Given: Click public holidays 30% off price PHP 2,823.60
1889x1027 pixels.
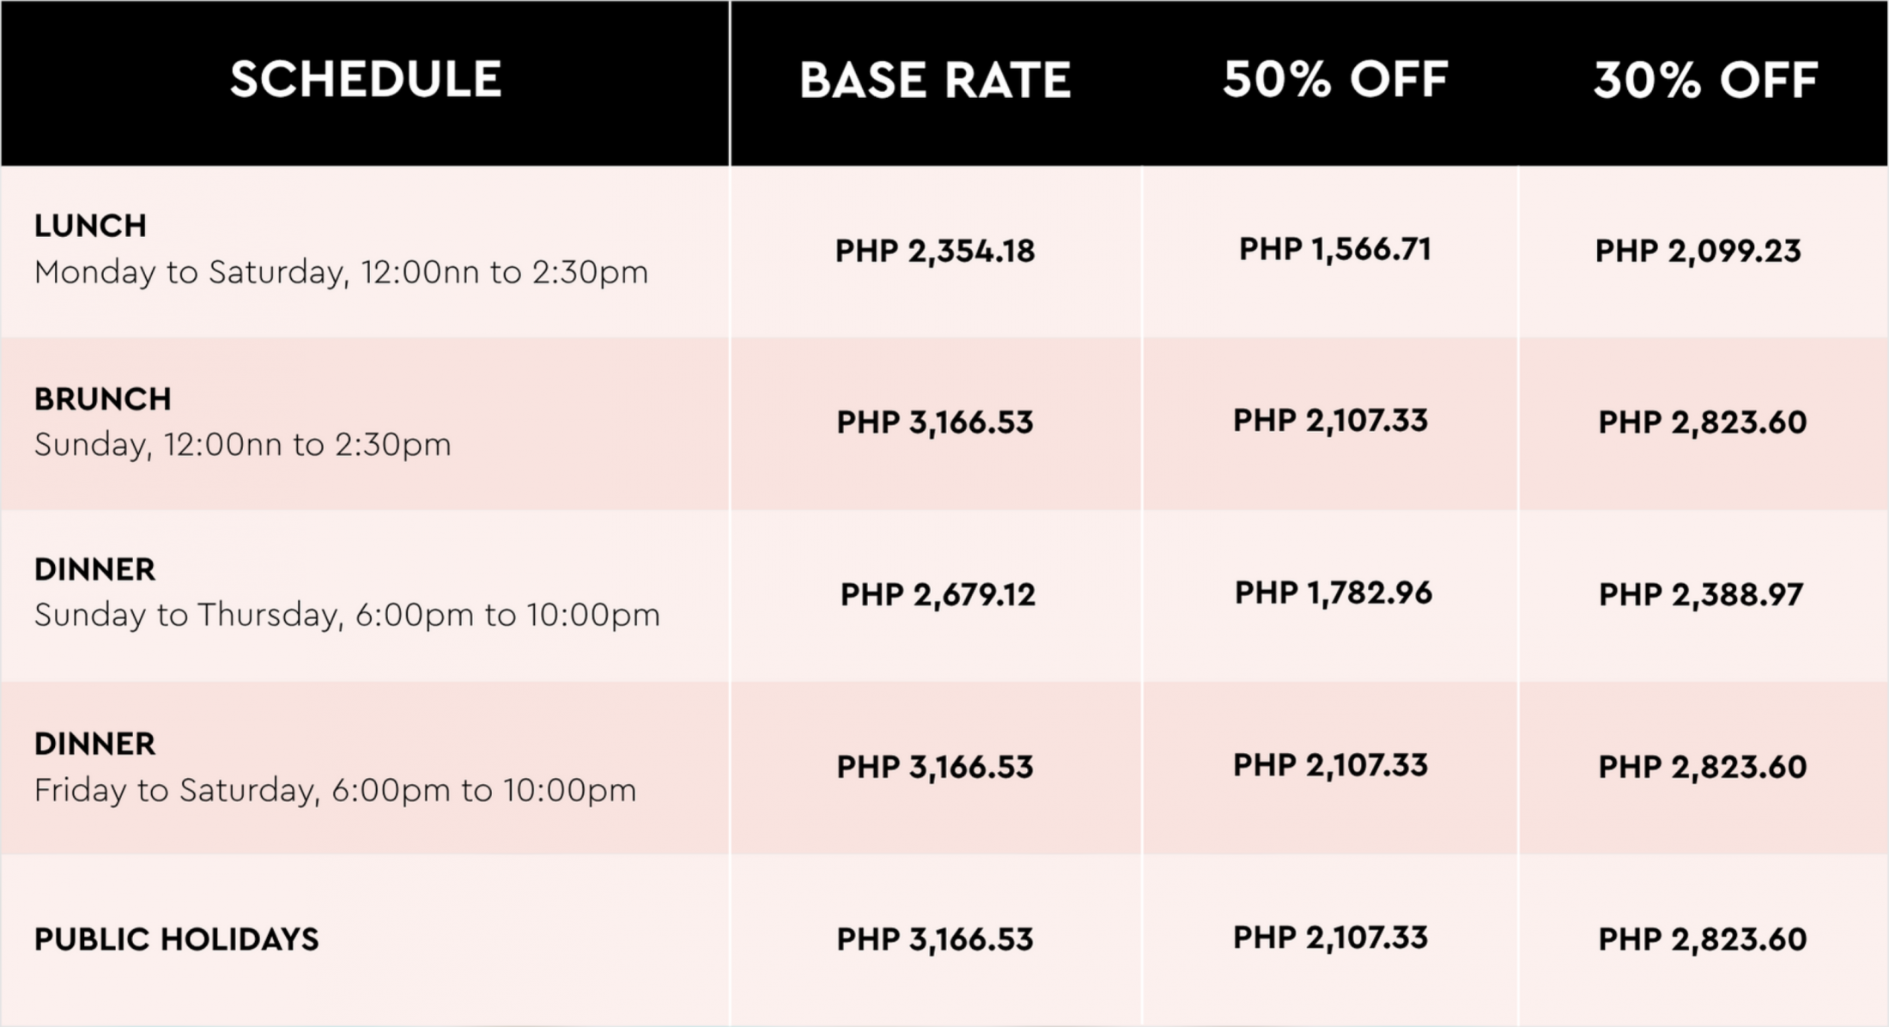Looking at the screenshot, I should coord(1703,939).
